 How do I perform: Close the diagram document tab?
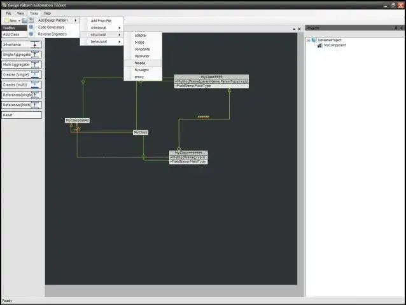299,29
